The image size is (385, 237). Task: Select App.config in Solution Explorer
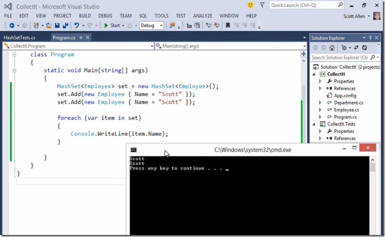coord(345,96)
